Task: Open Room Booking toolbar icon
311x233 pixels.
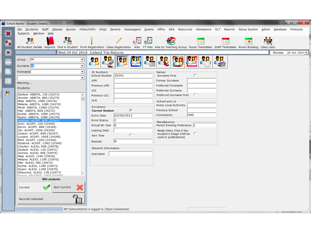Action: click(248, 43)
